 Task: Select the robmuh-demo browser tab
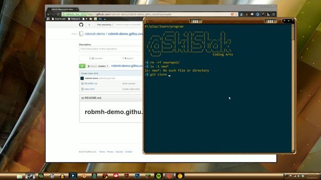pyautogui.click(x=62, y=9)
